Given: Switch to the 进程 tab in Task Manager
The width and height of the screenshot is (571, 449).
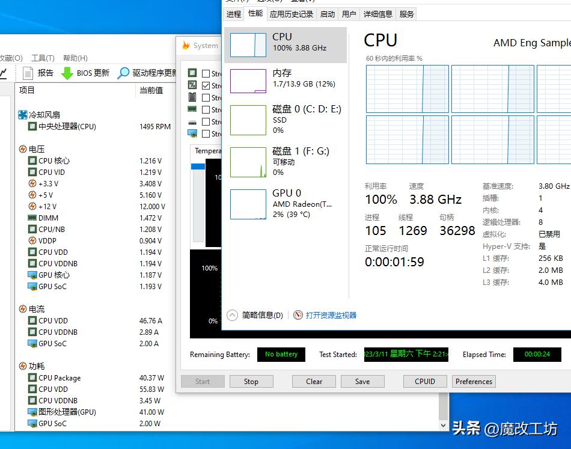Looking at the screenshot, I should click(234, 14).
